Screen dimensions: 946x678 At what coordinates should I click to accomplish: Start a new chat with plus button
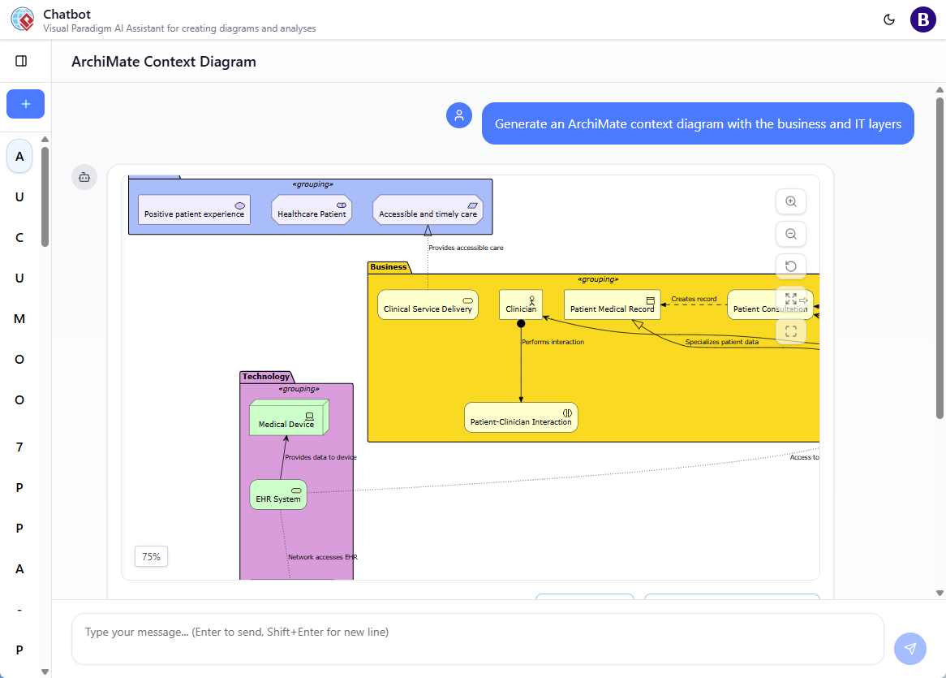pyautogui.click(x=25, y=104)
